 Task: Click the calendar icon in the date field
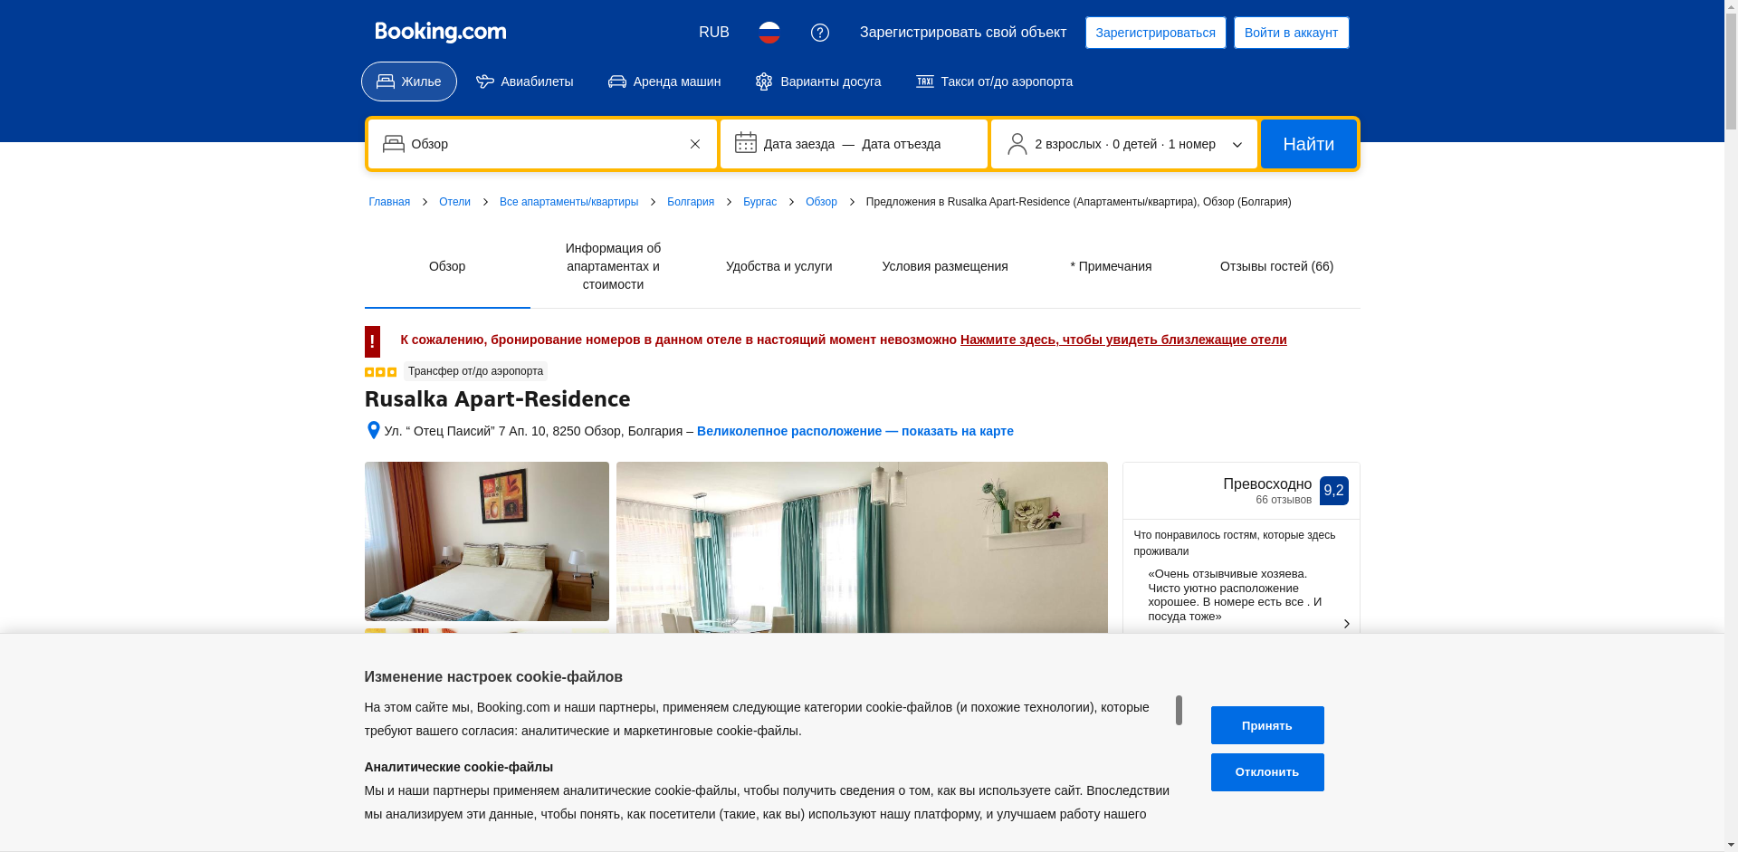745,143
